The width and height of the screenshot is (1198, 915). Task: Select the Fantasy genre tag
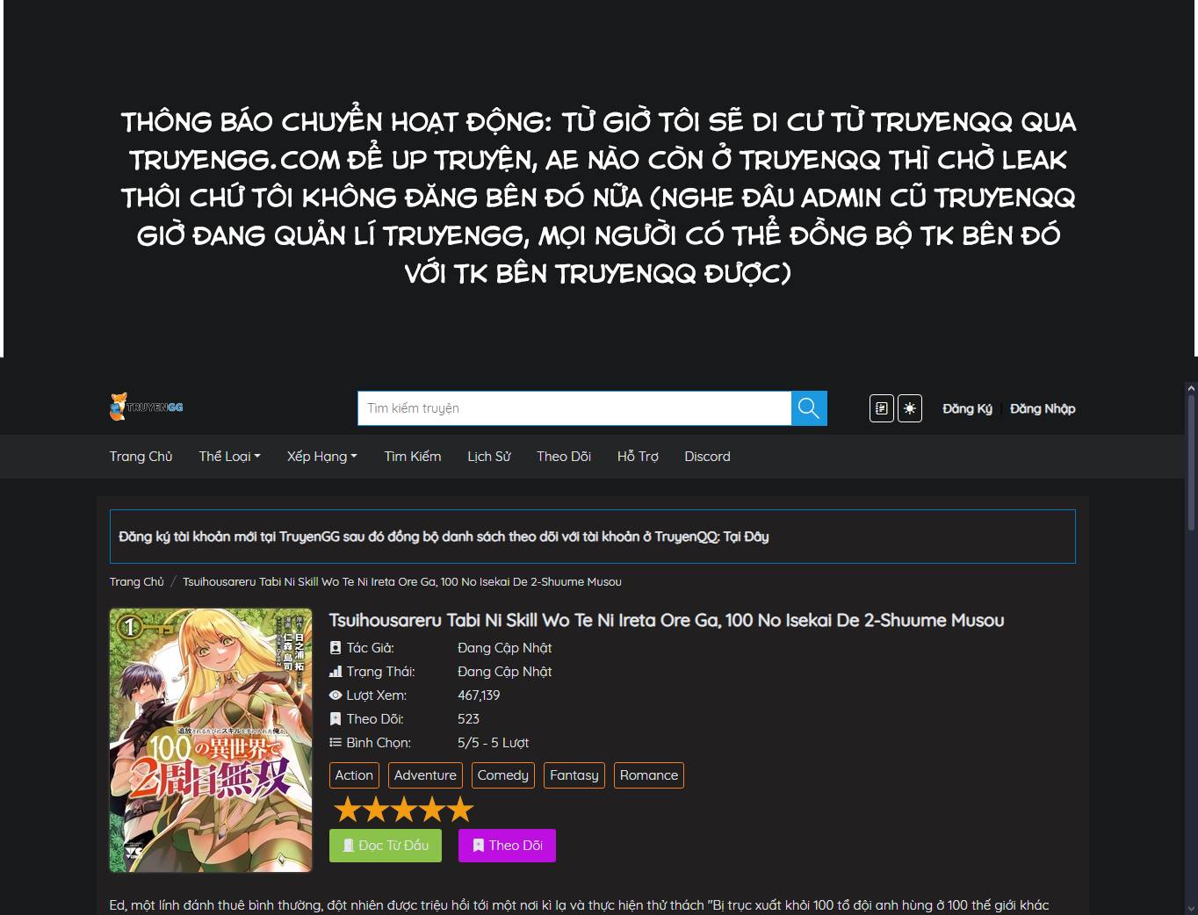click(574, 775)
